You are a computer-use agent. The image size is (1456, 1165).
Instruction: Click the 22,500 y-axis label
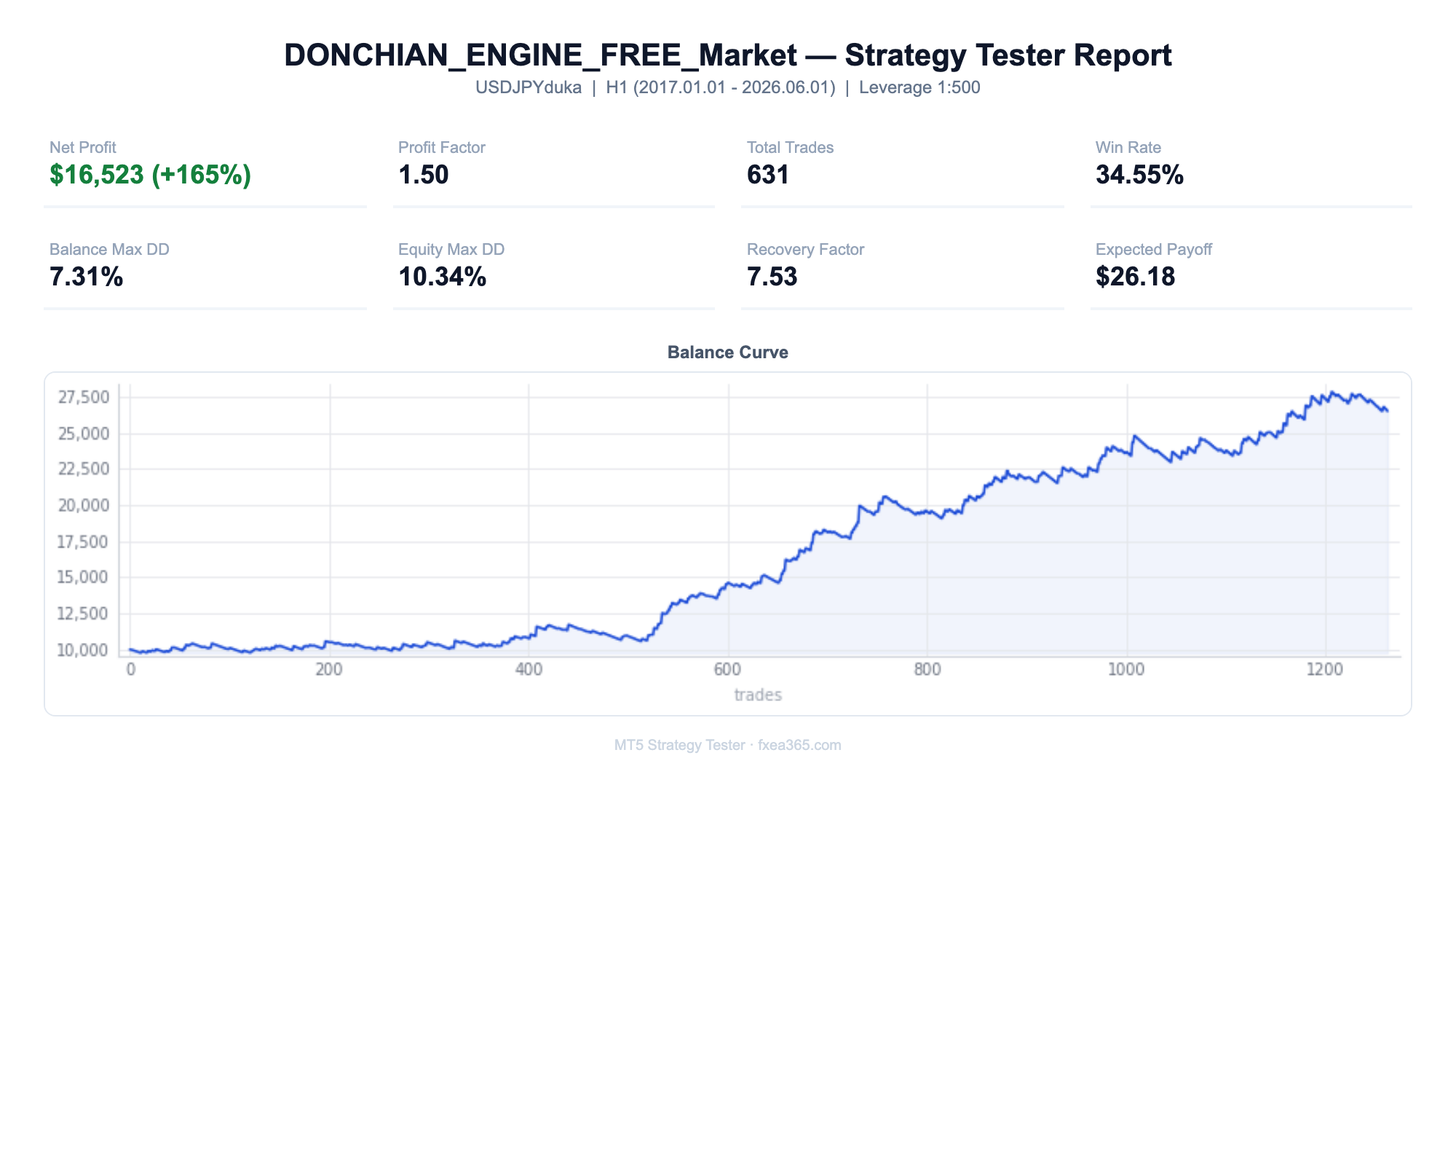click(84, 470)
